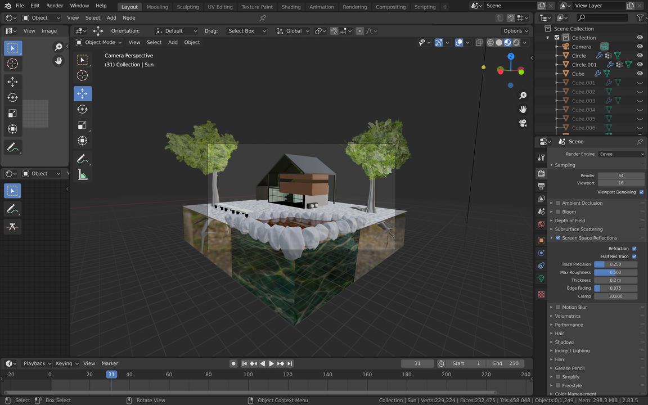Open the Output properties tab icon
648x405 pixels.
[x=541, y=186]
